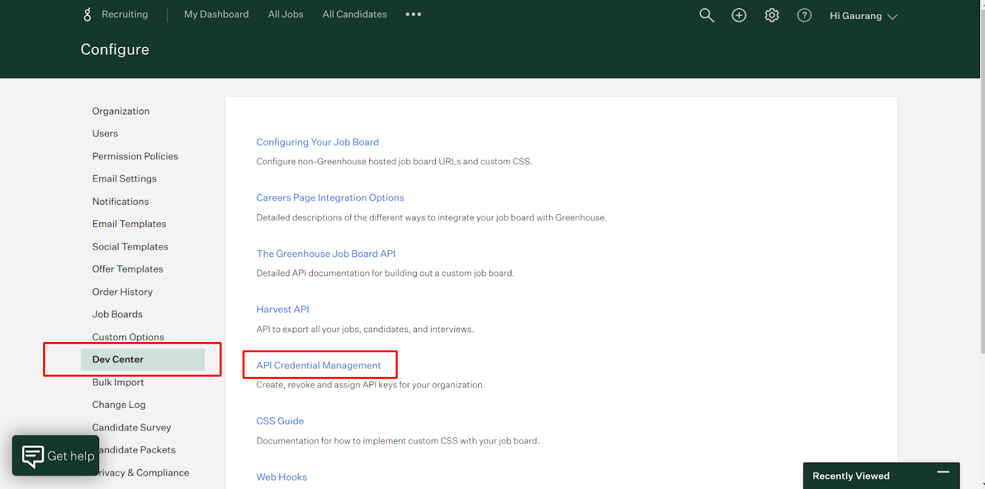Click the Greenhouse logo icon
985x489 pixels.
87,14
